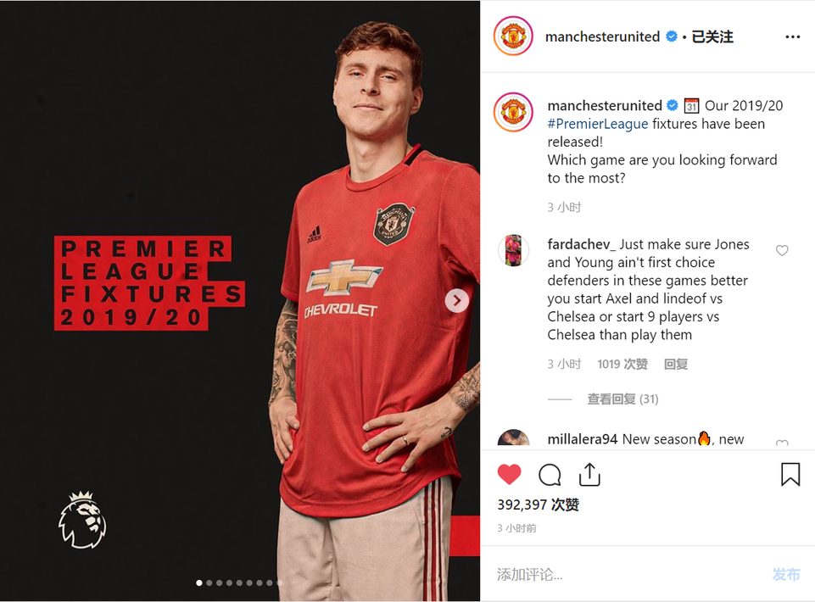The height and width of the screenshot is (602, 815).
Task: Advance carousel with next arrow button
Action: (x=457, y=300)
